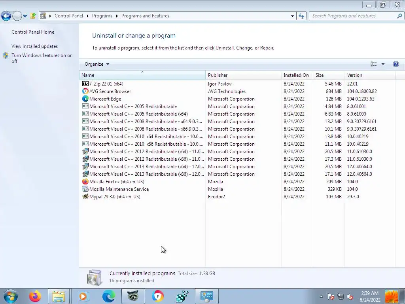The height and width of the screenshot is (304, 405).
Task: Expand the address bar history dropdown
Action: click(x=292, y=16)
